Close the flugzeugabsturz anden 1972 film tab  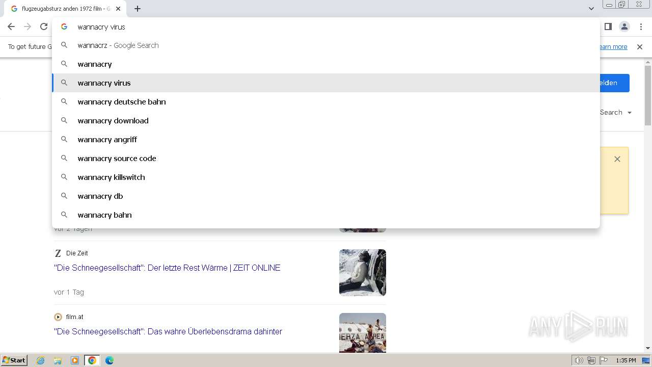(x=118, y=9)
